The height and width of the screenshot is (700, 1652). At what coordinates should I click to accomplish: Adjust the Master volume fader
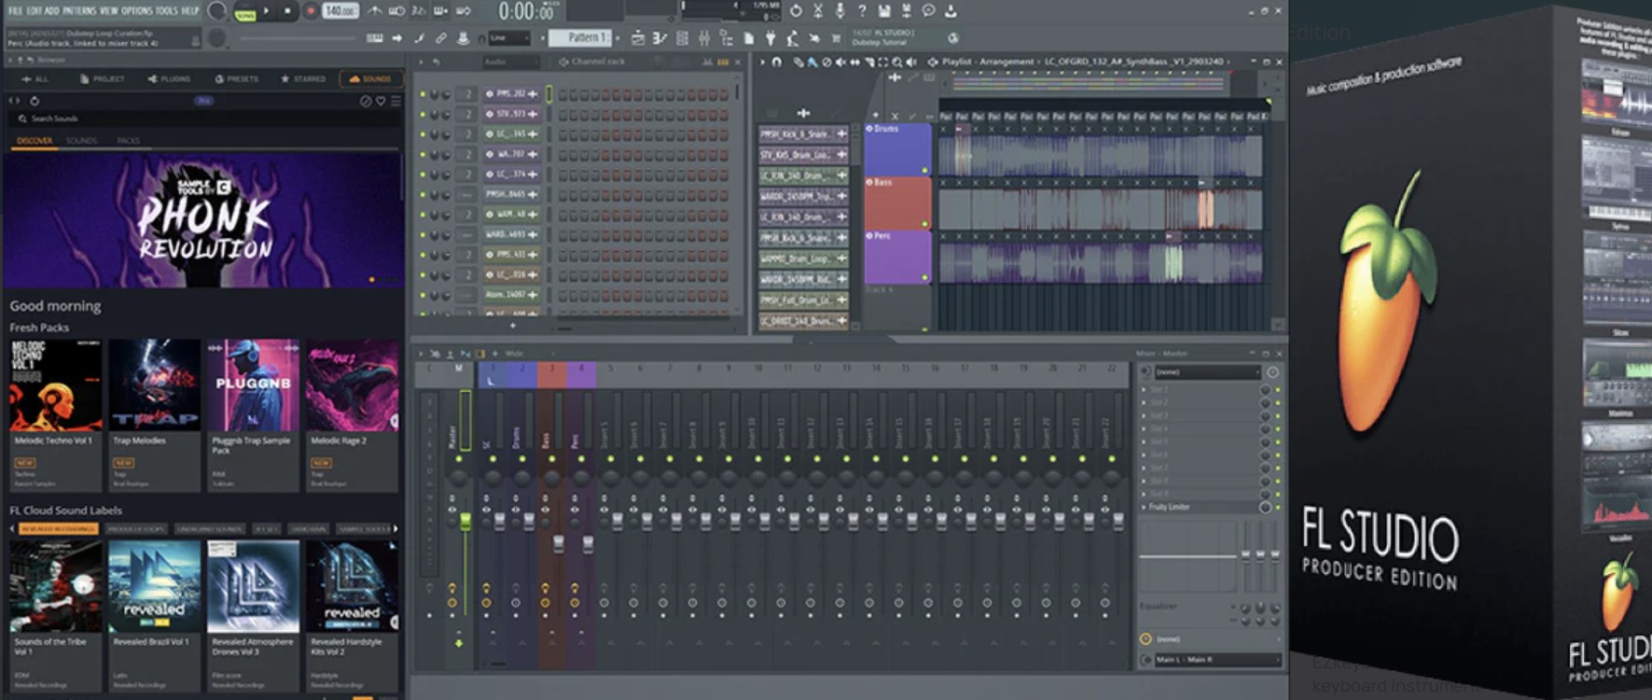click(465, 520)
